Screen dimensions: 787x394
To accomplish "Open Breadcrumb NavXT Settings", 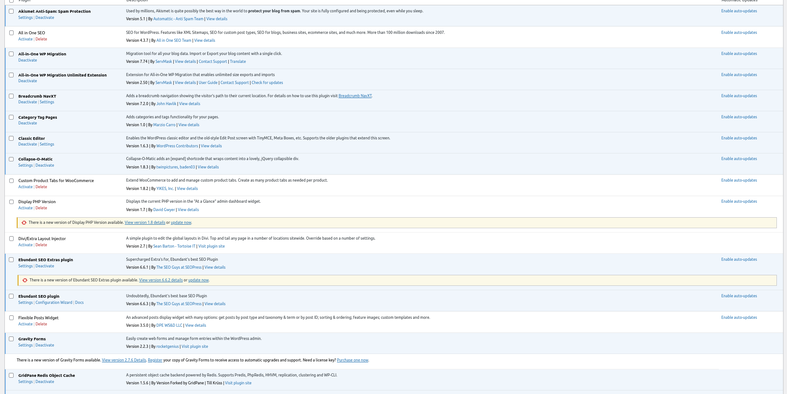I will pyautogui.click(x=47, y=102).
